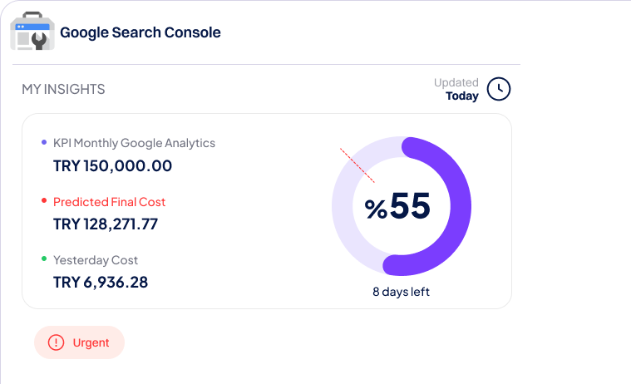
Task: Click the purple arc of the progress ring
Action: point(461,206)
